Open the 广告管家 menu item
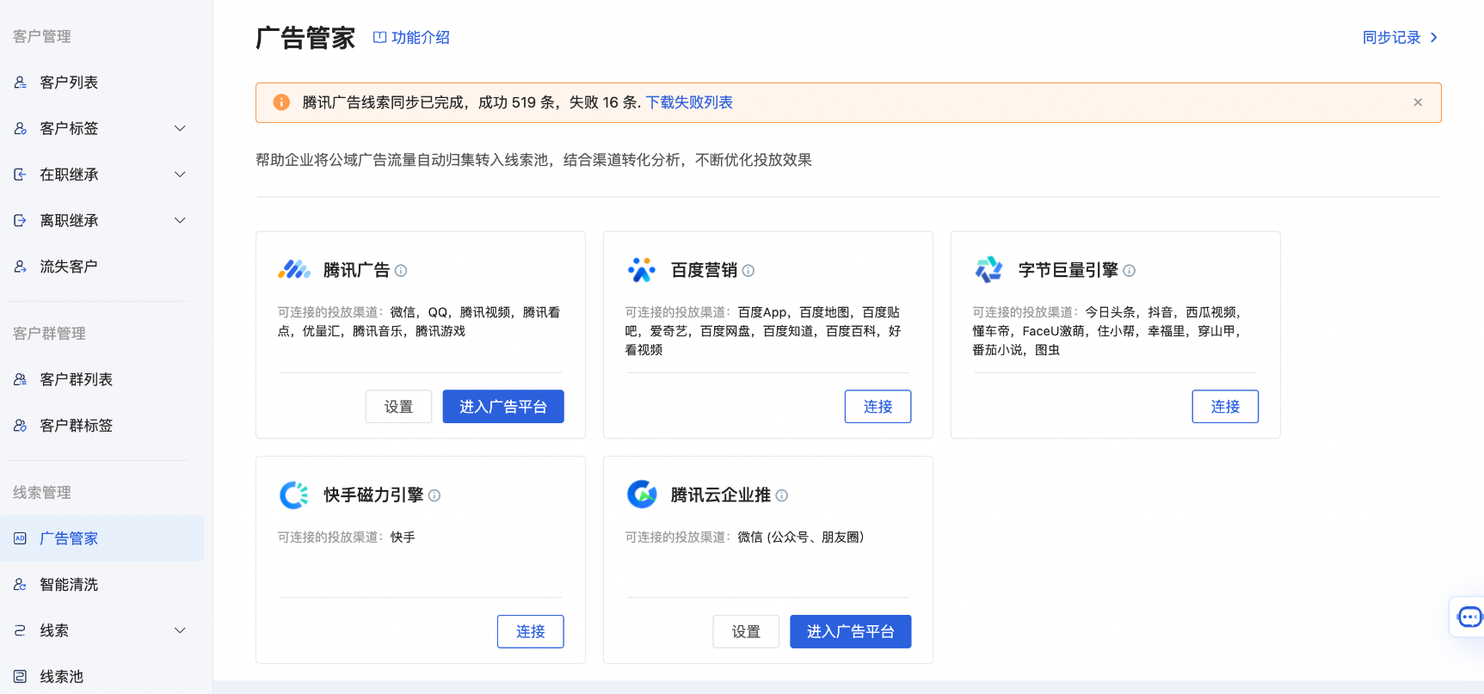 tap(102, 538)
